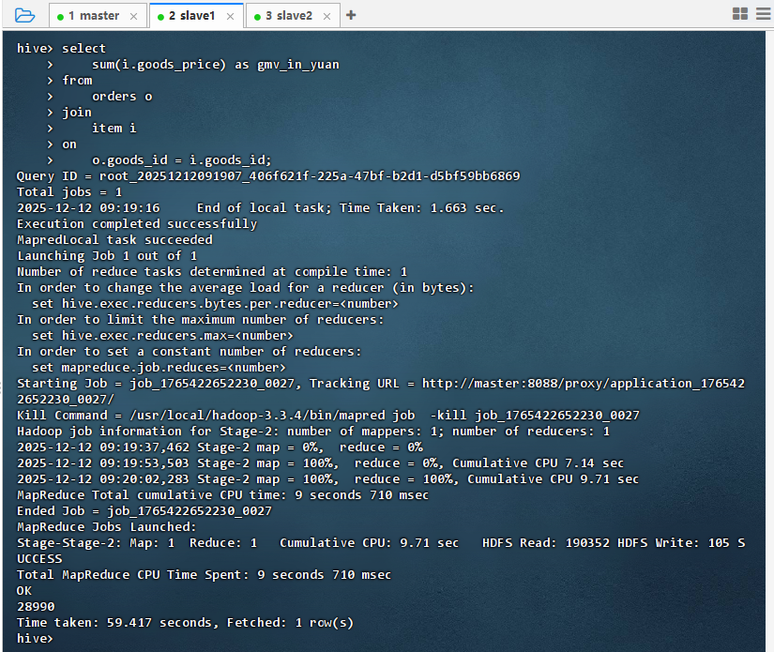
Task: Click the last hive> prompt
Action: (35, 639)
